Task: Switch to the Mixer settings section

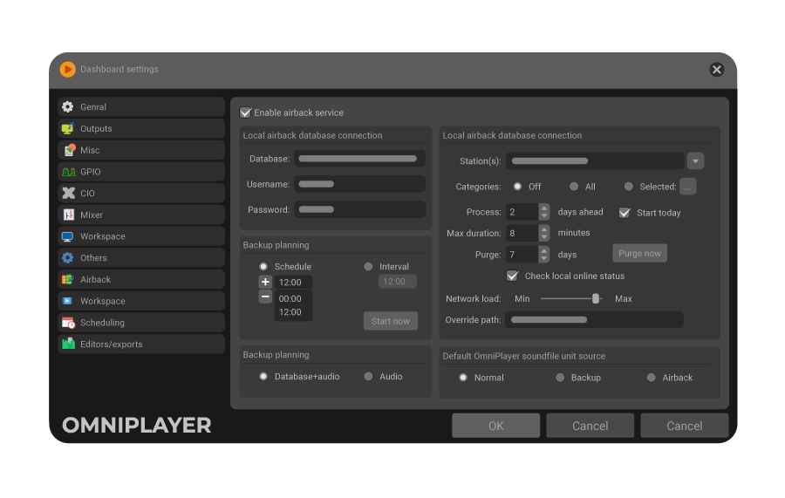Action: pyautogui.click(x=141, y=215)
